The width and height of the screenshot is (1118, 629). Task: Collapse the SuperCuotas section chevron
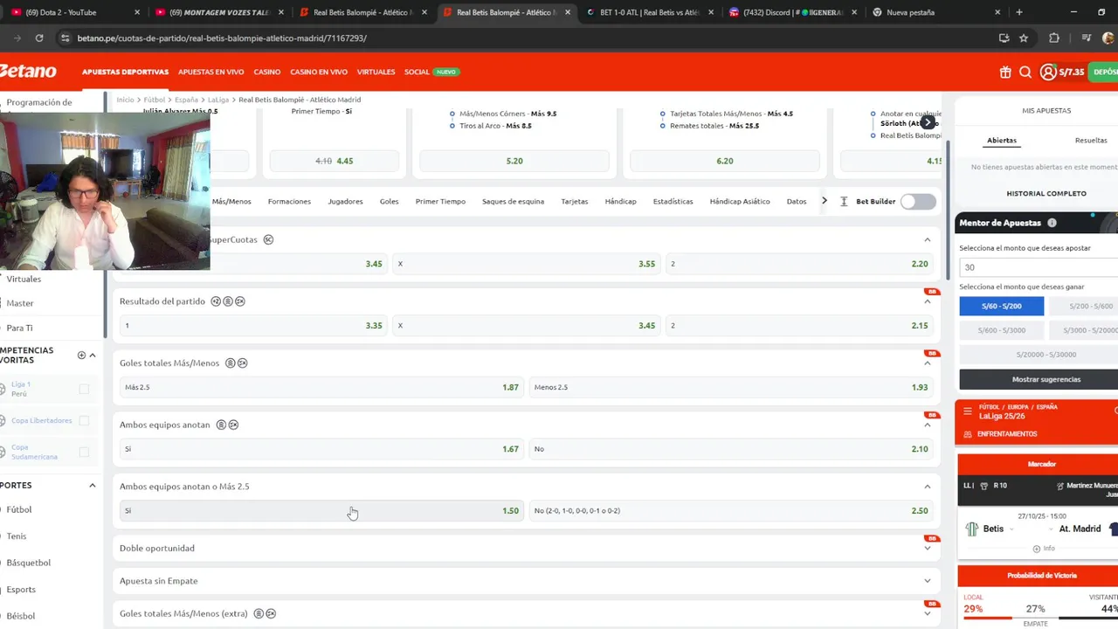[x=928, y=239]
